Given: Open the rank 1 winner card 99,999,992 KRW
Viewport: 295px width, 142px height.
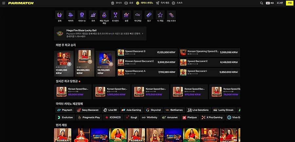Looking at the screenshot, I should [x=85, y=62].
